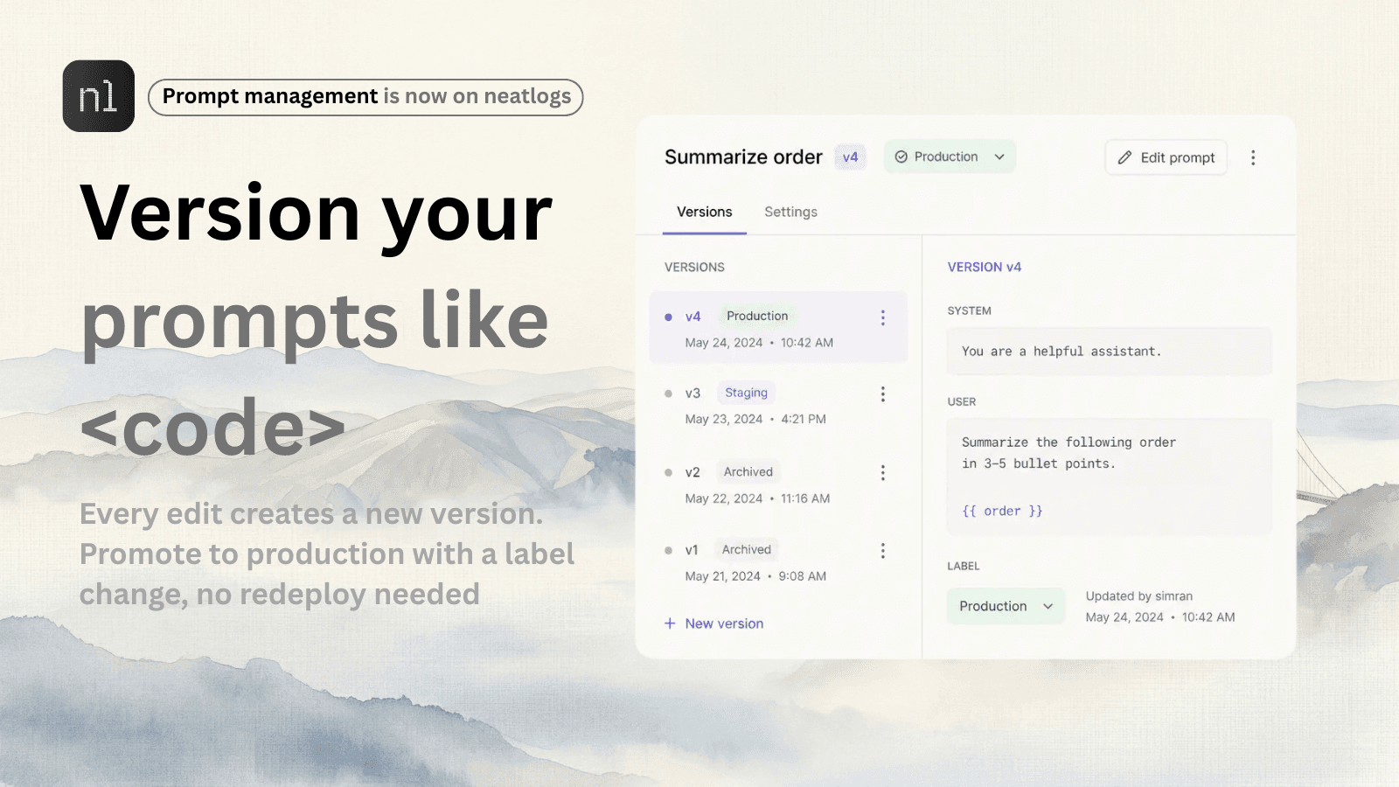Expand the Production dropdown in the header

coord(950,157)
